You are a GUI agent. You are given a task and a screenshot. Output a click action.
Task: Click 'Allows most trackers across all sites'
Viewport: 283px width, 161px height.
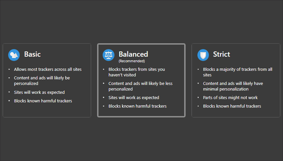[x=48, y=69]
